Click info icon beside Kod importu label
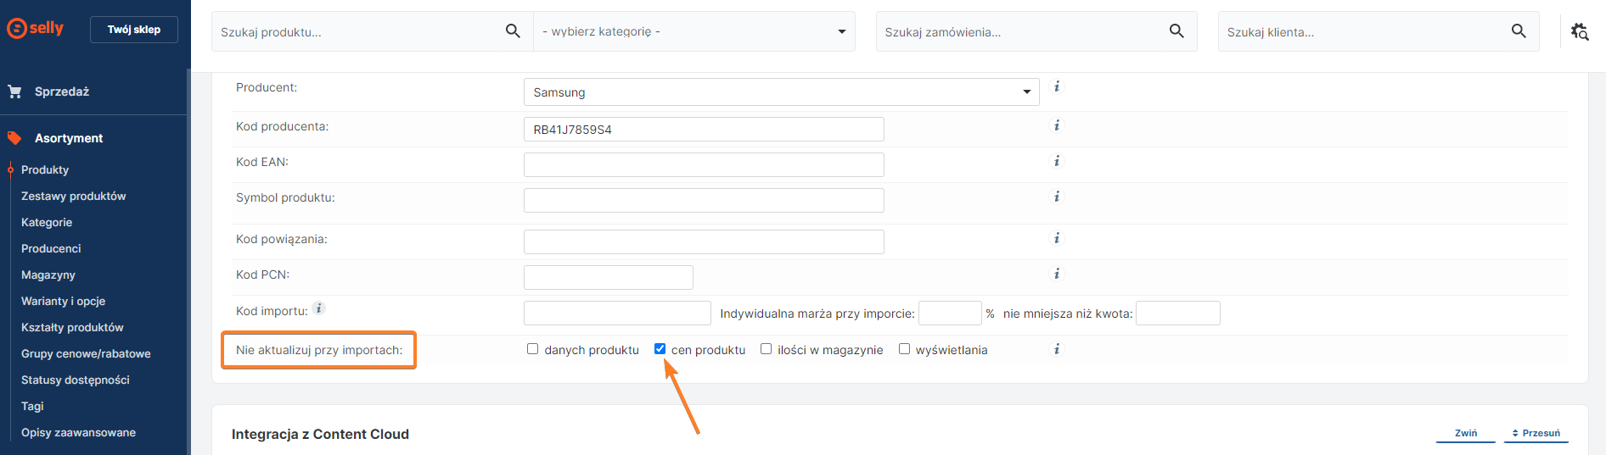This screenshot has width=1606, height=455. (319, 308)
